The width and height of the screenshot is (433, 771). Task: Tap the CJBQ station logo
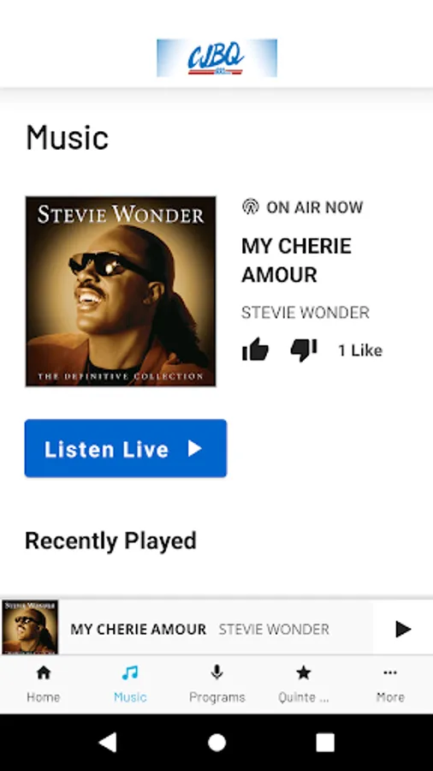pos(216,58)
